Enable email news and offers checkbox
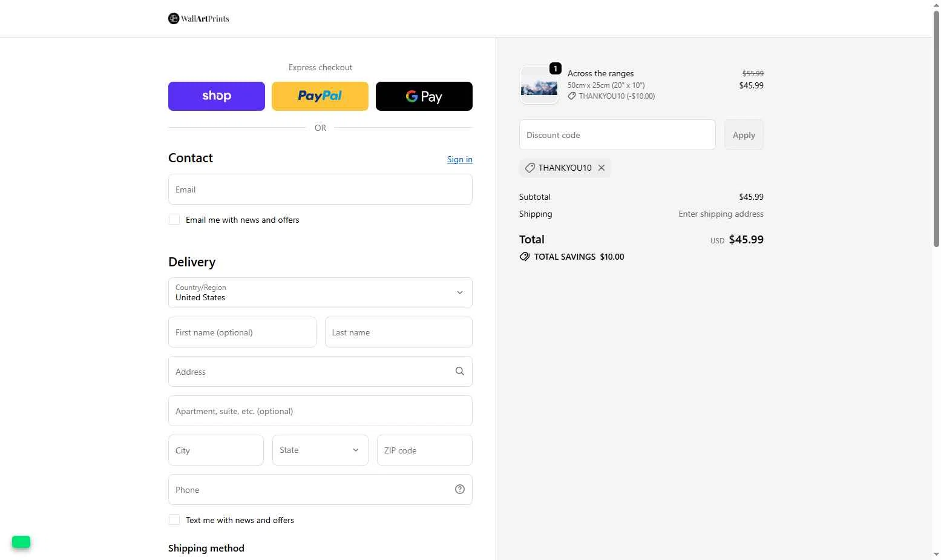941x560 pixels. coord(174,220)
